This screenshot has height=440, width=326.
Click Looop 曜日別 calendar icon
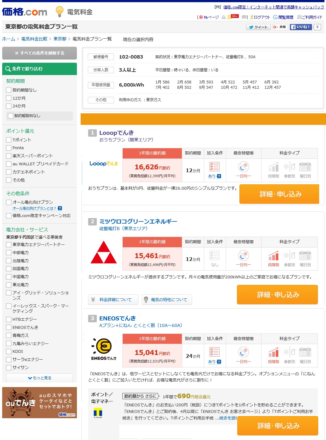[x=305, y=167]
